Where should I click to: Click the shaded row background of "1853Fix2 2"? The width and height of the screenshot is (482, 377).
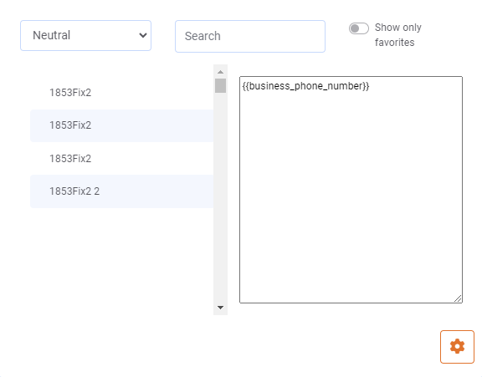154,191
